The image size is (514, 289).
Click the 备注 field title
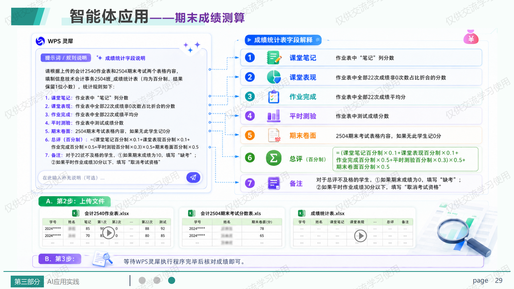click(296, 184)
